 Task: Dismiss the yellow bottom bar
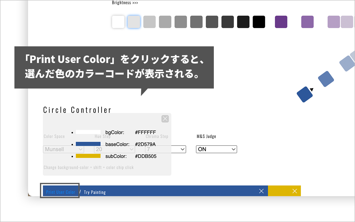[295, 191]
